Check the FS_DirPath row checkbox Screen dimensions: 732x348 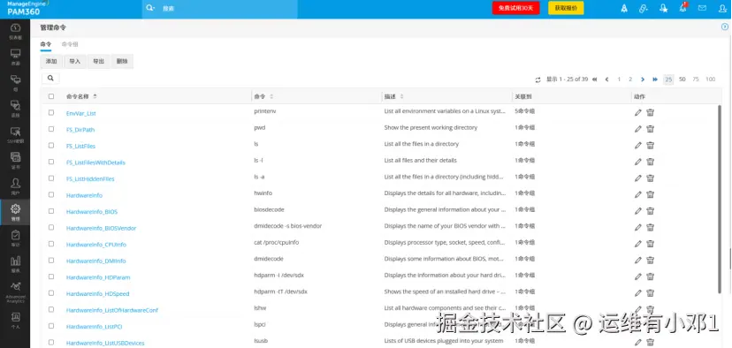[x=51, y=129]
